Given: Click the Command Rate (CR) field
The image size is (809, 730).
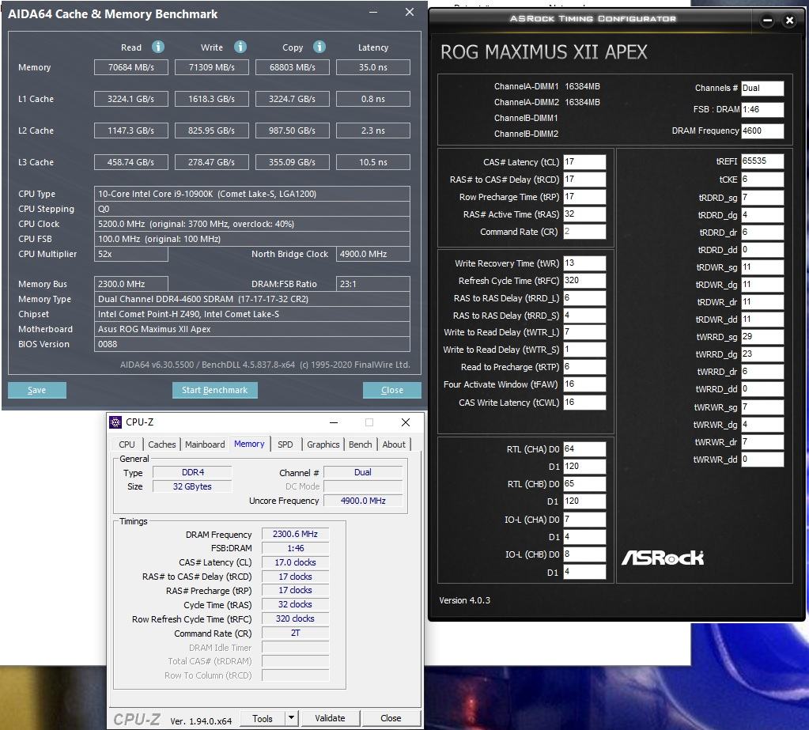Looking at the screenshot, I should (584, 232).
